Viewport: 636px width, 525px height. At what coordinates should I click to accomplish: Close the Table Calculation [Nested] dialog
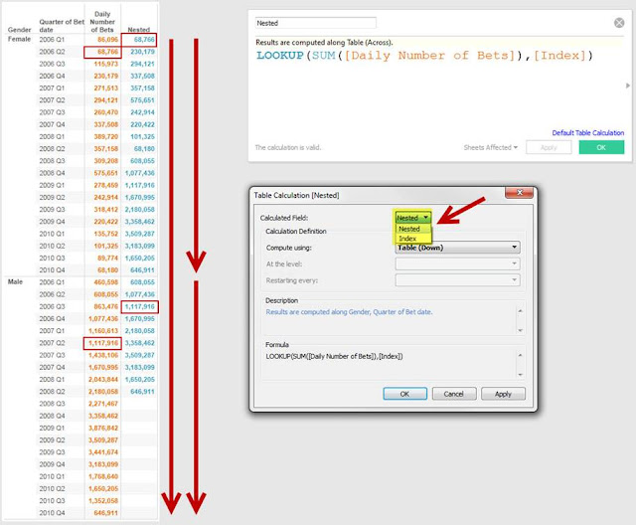click(x=519, y=193)
